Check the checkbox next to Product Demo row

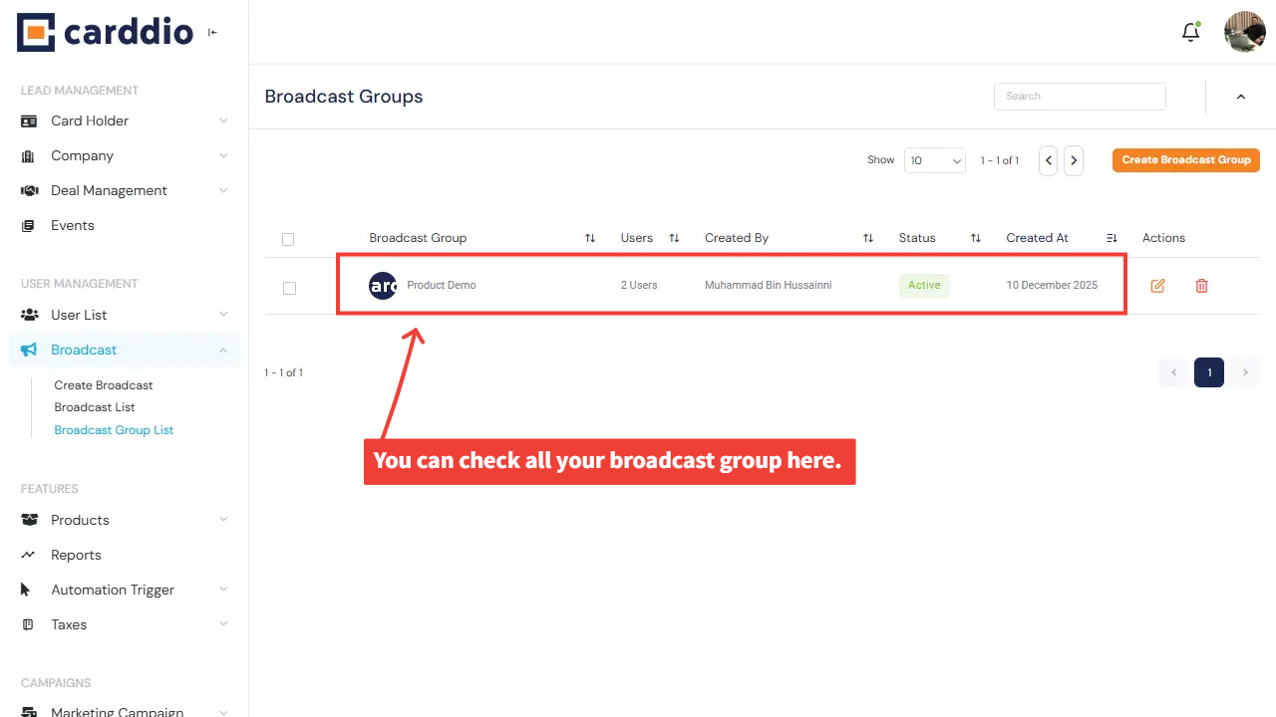289,288
